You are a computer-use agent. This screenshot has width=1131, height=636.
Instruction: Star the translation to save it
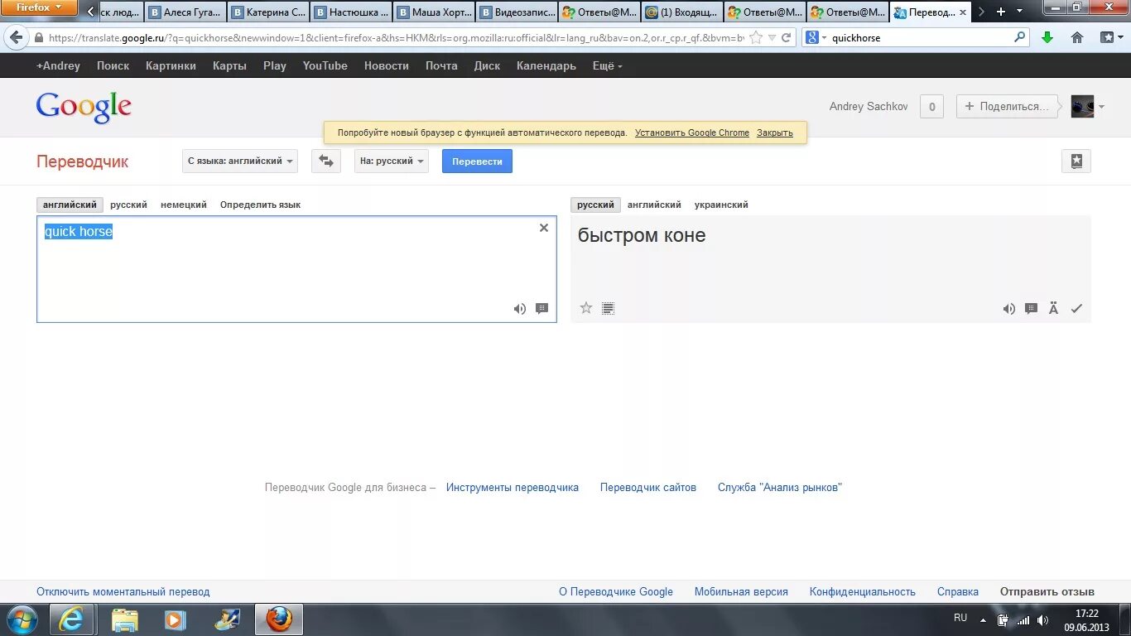586,308
